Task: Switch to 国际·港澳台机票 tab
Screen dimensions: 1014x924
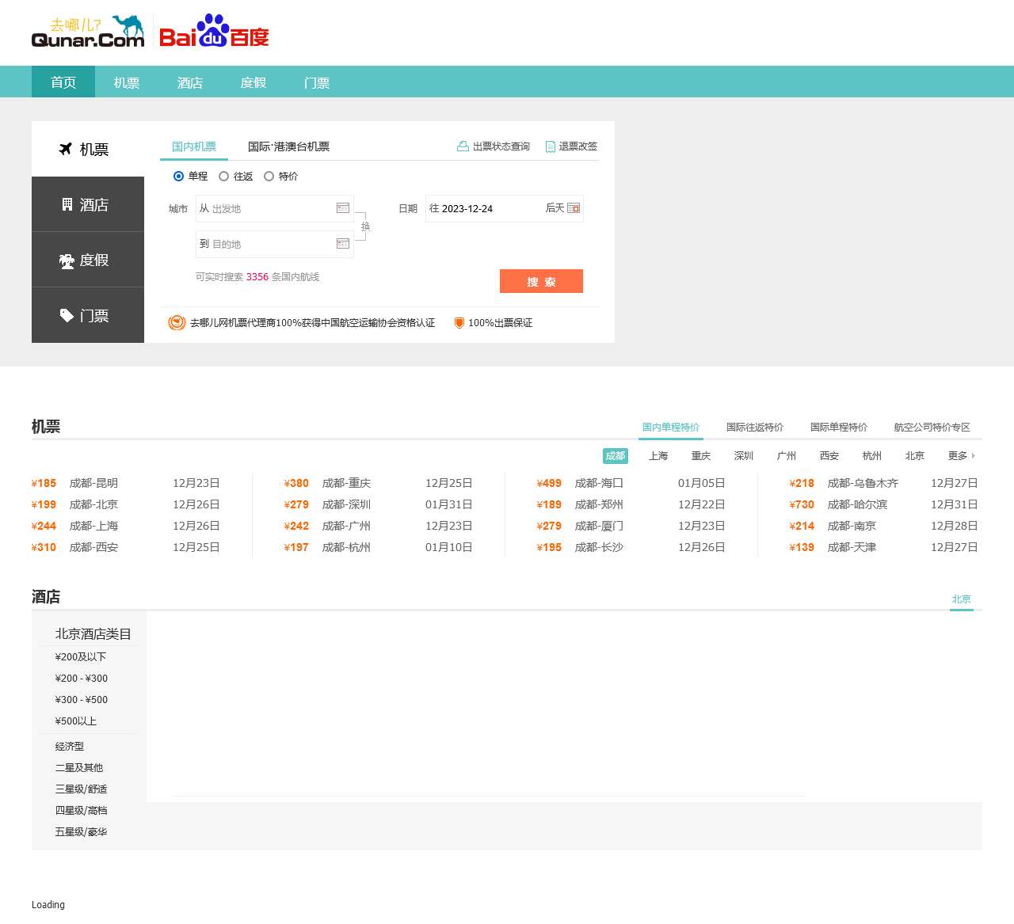Action: point(288,146)
